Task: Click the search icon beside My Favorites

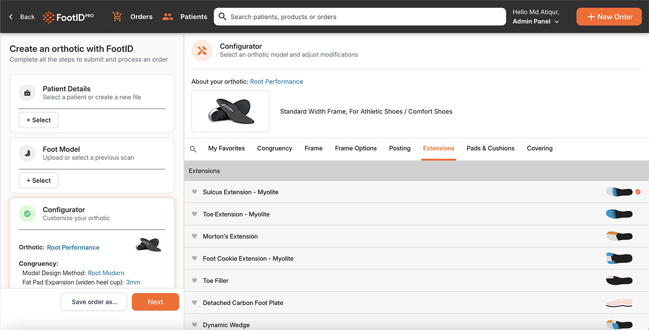Action: click(193, 149)
